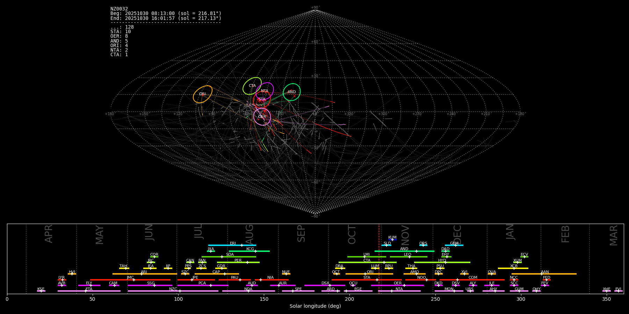This screenshot has width=629, height=314.
Task: Click the station ID text NZ0032
Action: (119, 9)
